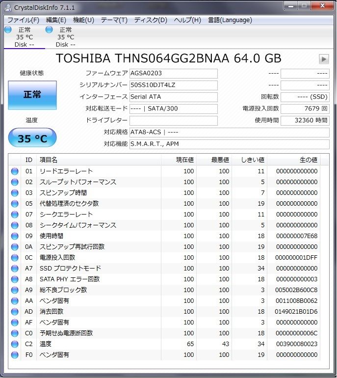The width and height of the screenshot is (337, 378).
Task: Click the CrystalDiskInfo title bar icon
Action: pyautogui.click(x=8, y=7)
